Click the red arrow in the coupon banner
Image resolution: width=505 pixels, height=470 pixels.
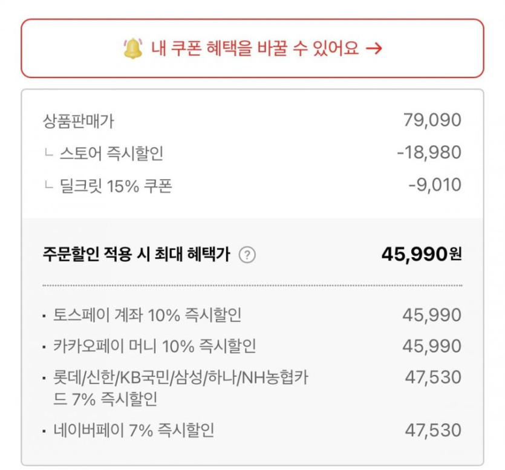(374, 48)
